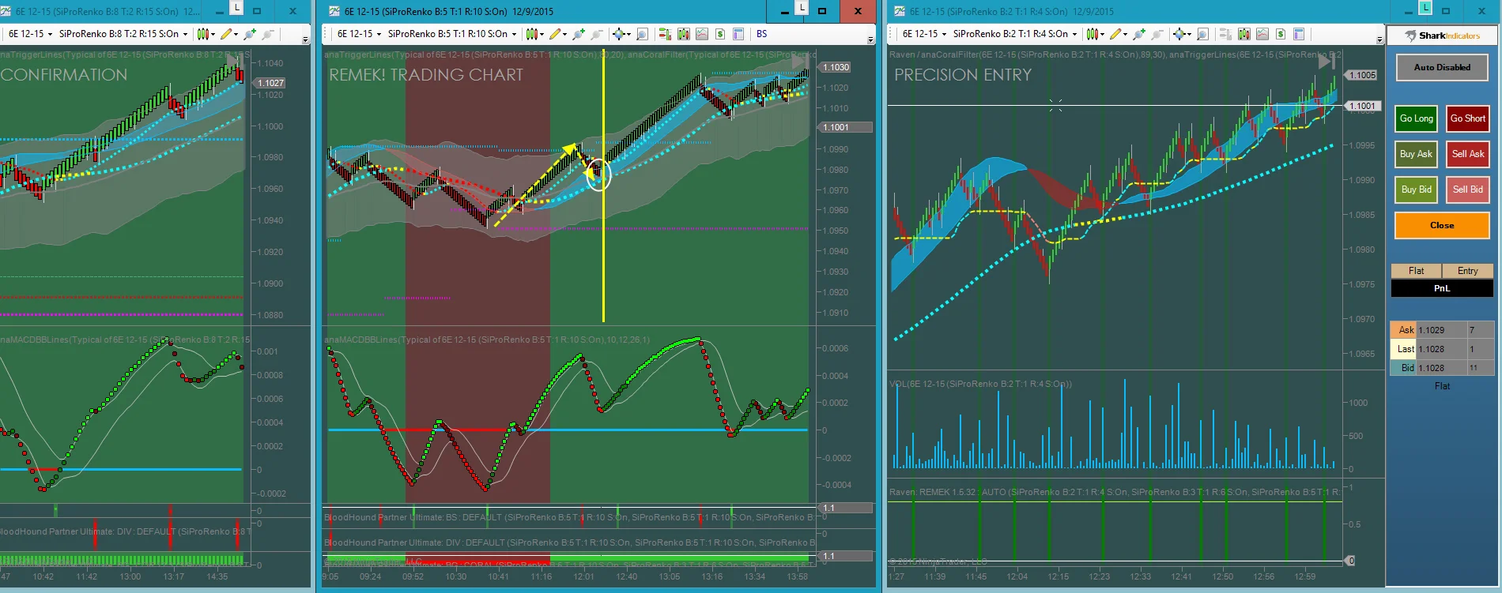Open SiProRenko B:8 T:2 R:15 period dropdown
The image size is (1502, 593).
point(123,34)
